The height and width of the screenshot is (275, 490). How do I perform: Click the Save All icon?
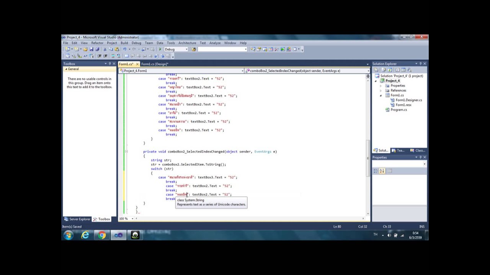97,49
